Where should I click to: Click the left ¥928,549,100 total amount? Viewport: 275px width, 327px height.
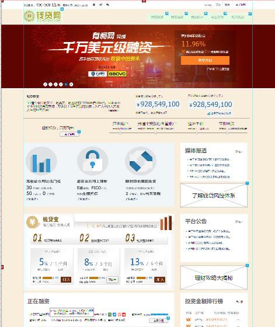(158, 105)
